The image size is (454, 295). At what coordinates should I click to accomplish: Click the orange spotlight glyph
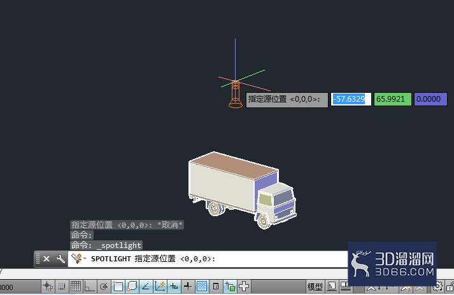pyautogui.click(x=236, y=95)
